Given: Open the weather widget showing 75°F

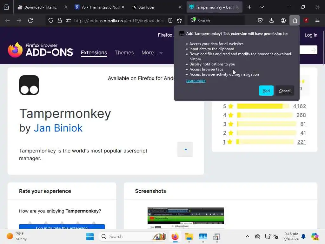Looking at the screenshot, I should click(17, 236).
